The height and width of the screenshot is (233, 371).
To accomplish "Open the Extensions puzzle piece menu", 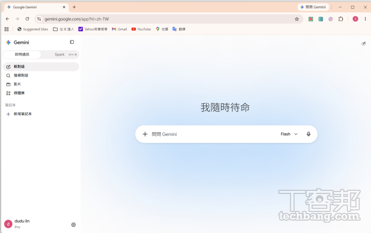I will click(341, 19).
